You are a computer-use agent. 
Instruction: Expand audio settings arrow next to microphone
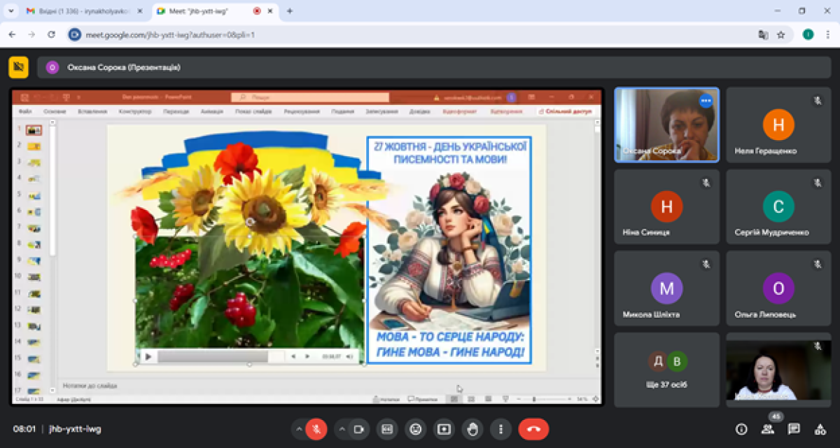(x=299, y=429)
